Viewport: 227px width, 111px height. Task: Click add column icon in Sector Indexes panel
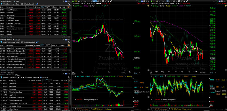(x=69, y=4)
